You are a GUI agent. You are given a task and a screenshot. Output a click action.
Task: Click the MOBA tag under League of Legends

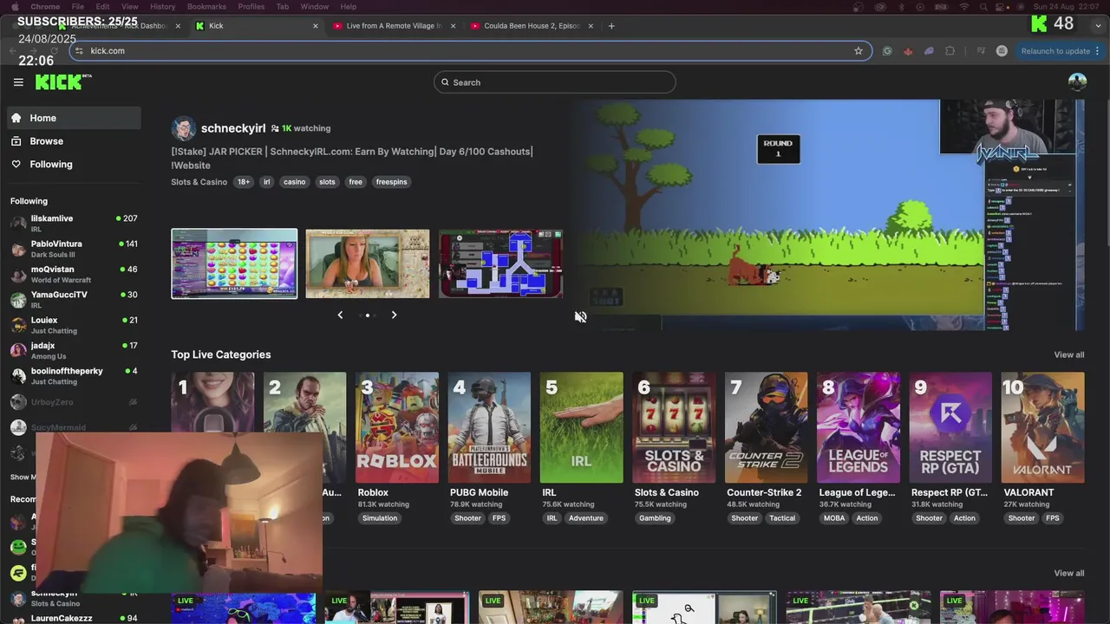[834, 518]
